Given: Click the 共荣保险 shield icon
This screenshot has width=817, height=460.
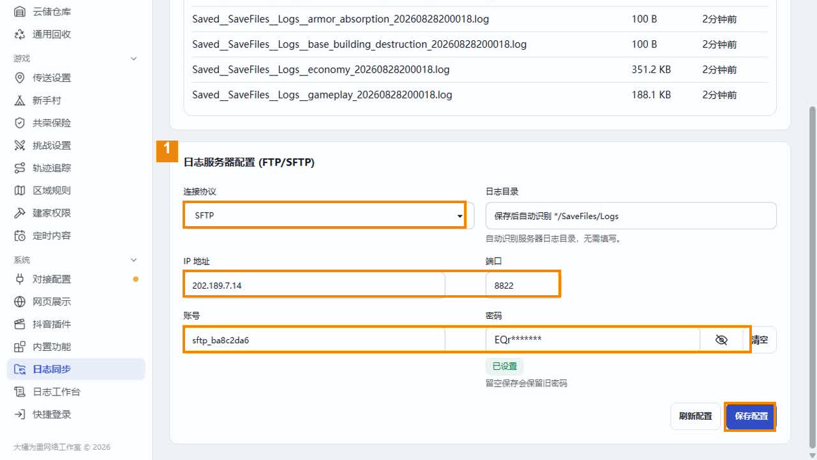Looking at the screenshot, I should click(20, 123).
